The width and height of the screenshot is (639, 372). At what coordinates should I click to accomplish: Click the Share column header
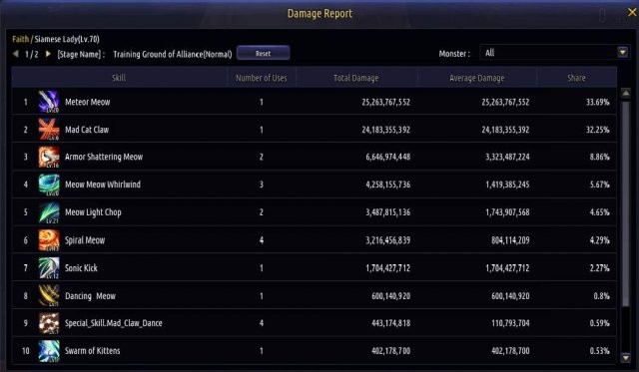click(x=576, y=78)
